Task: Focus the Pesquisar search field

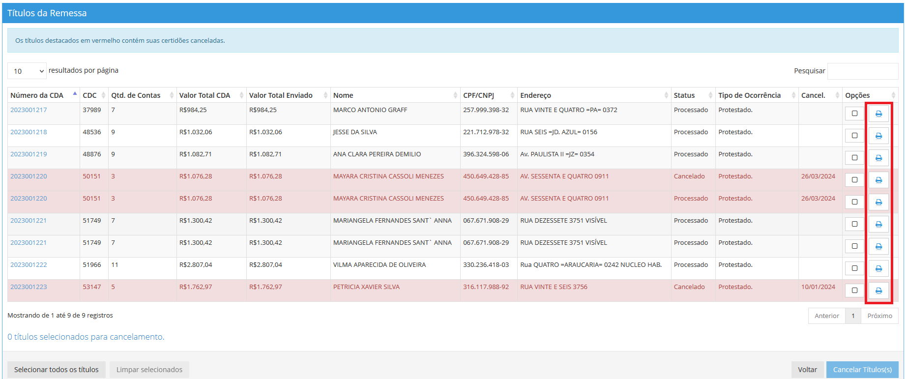Action: [862, 71]
